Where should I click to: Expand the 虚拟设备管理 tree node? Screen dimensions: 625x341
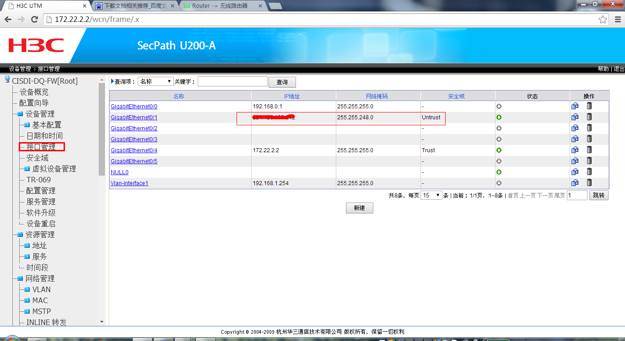[x=27, y=169]
